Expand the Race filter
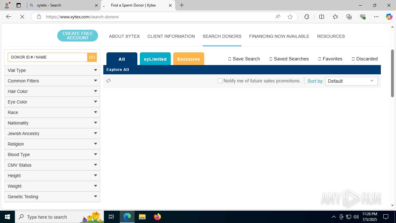 [52, 112]
